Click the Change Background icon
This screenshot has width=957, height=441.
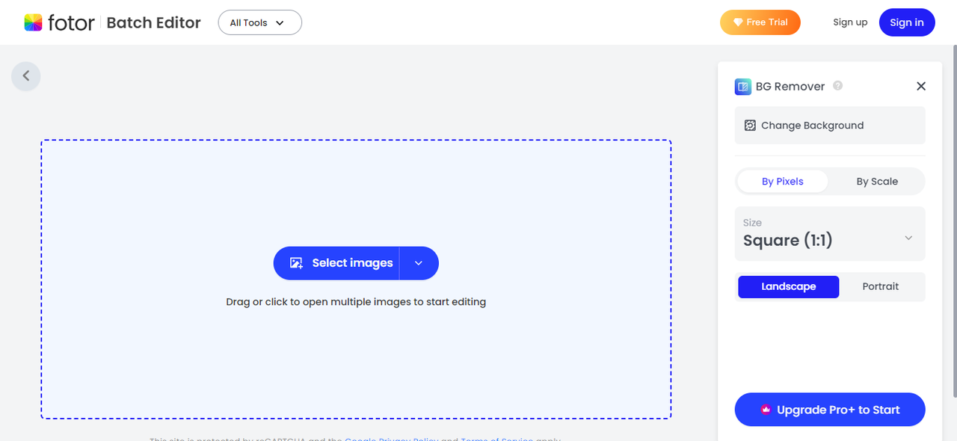[750, 126]
